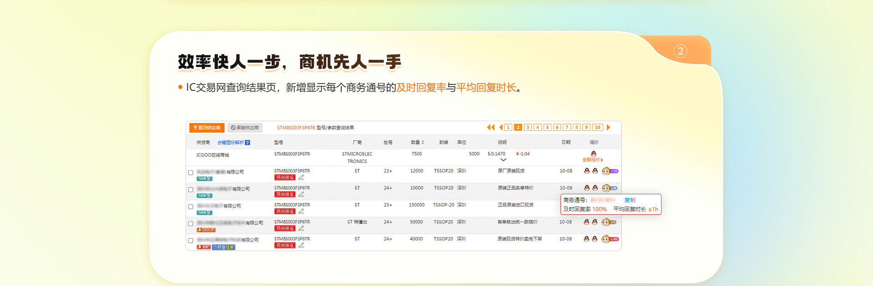
Task: Click the QQ penguin icon in ICGOO row
Action: (593, 154)
